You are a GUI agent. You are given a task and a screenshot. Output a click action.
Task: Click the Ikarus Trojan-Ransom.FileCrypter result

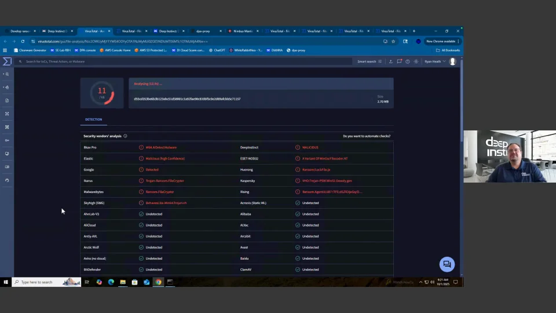(165, 181)
